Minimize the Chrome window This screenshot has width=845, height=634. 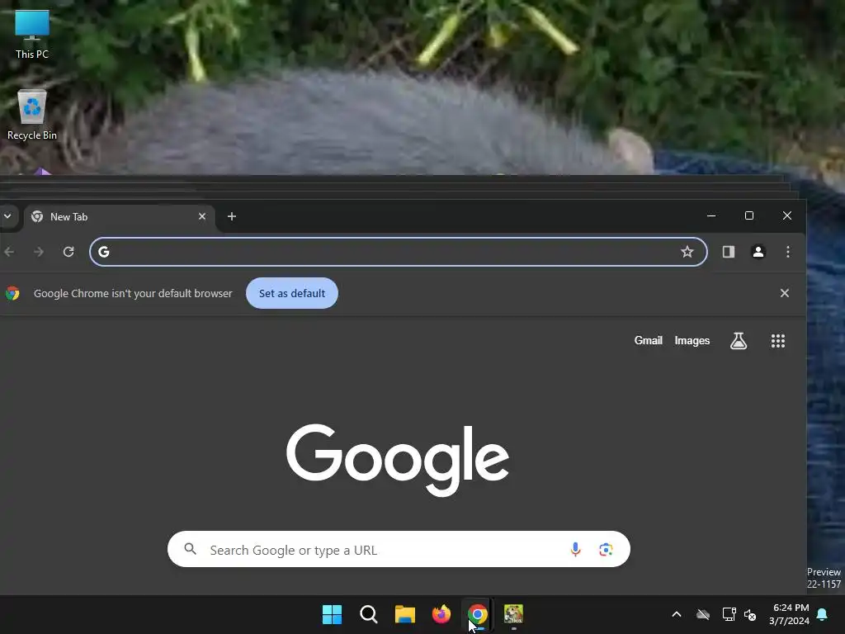pyautogui.click(x=711, y=215)
